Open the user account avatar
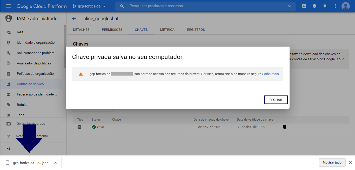The width and height of the screenshot is (355, 170). pos(346,6)
